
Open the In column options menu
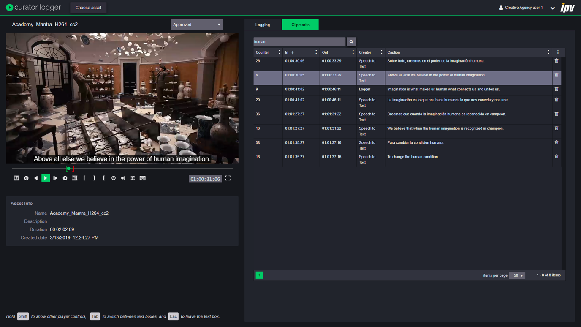316,52
